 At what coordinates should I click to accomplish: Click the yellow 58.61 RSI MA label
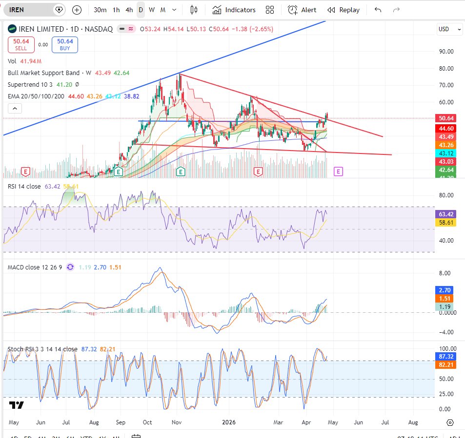pos(445,222)
